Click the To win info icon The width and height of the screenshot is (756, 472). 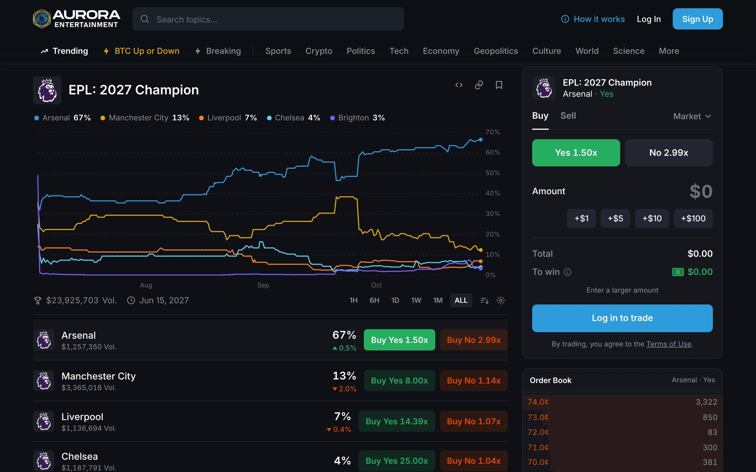[x=567, y=272]
